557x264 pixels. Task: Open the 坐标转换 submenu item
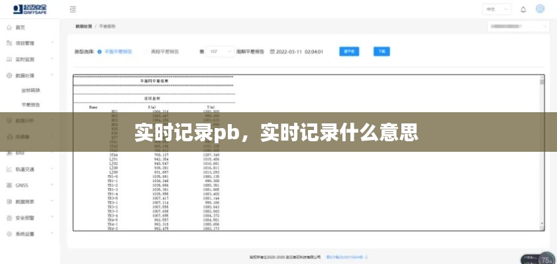30,90
